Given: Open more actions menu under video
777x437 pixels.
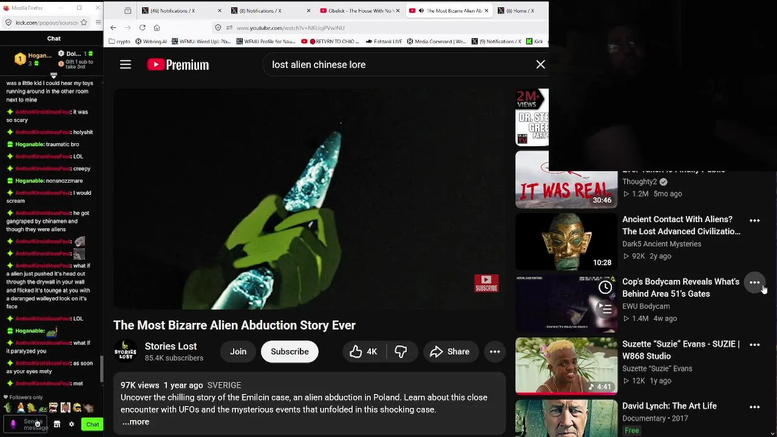Looking at the screenshot, I should point(495,351).
